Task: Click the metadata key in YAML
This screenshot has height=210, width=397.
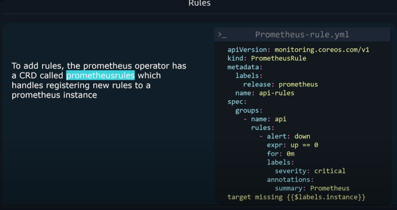Action: pyautogui.click(x=244, y=67)
